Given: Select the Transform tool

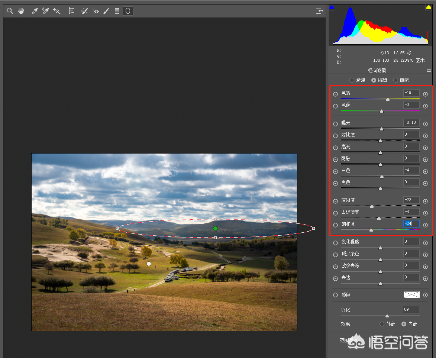Looking at the screenshot, I should point(71,11).
